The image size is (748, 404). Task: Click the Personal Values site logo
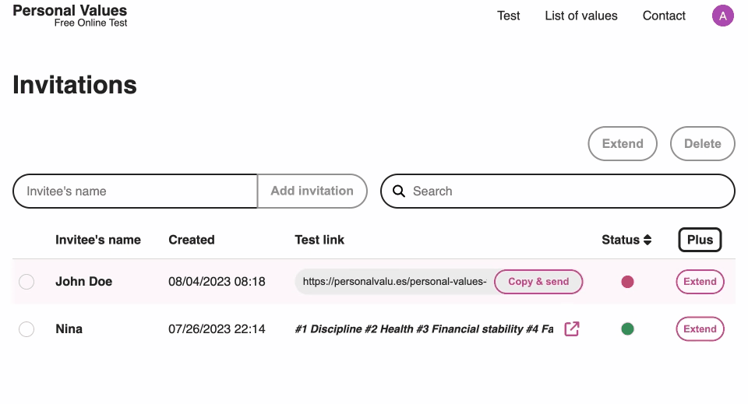click(70, 16)
